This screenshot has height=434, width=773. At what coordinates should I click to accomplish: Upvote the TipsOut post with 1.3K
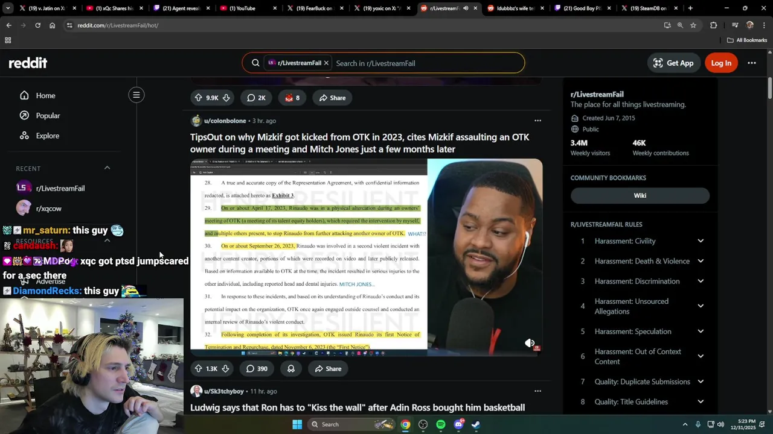coord(198,369)
